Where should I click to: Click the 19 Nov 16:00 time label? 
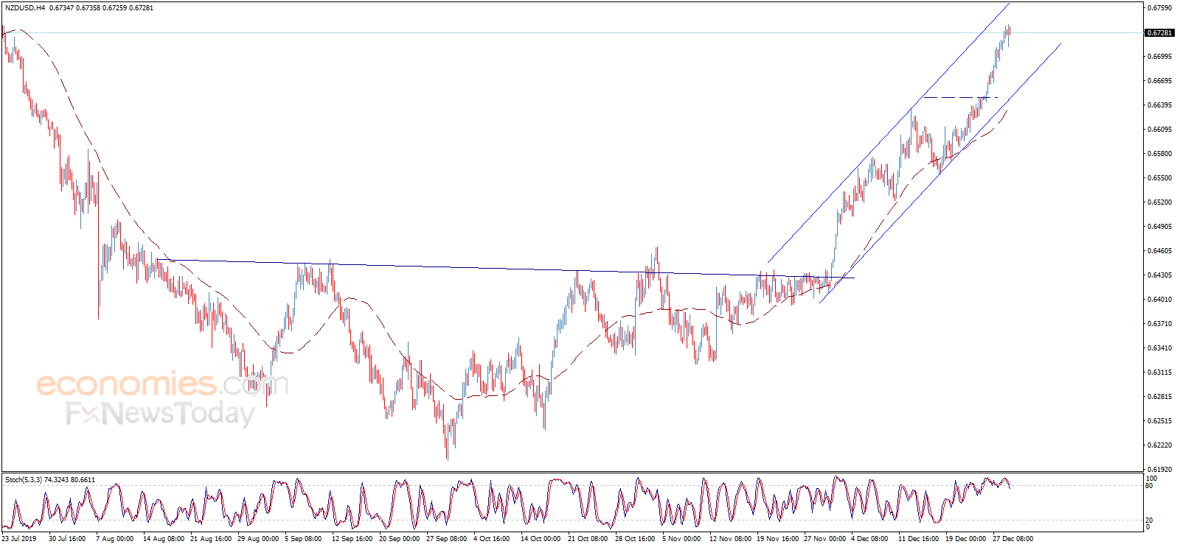(777, 539)
